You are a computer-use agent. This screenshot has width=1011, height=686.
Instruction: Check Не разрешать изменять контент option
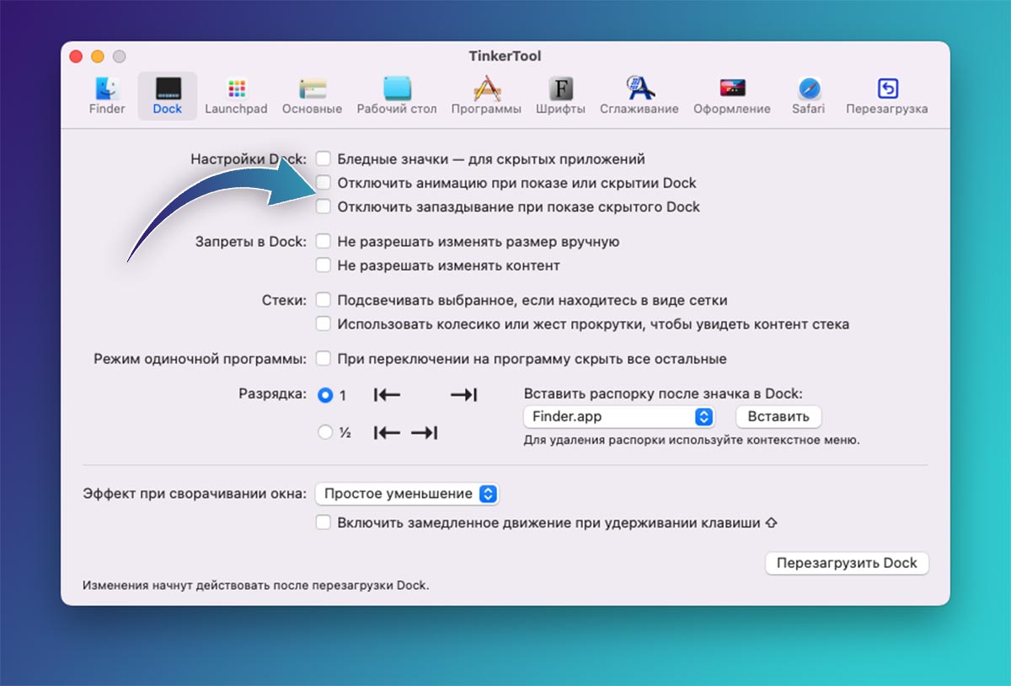coord(324,265)
